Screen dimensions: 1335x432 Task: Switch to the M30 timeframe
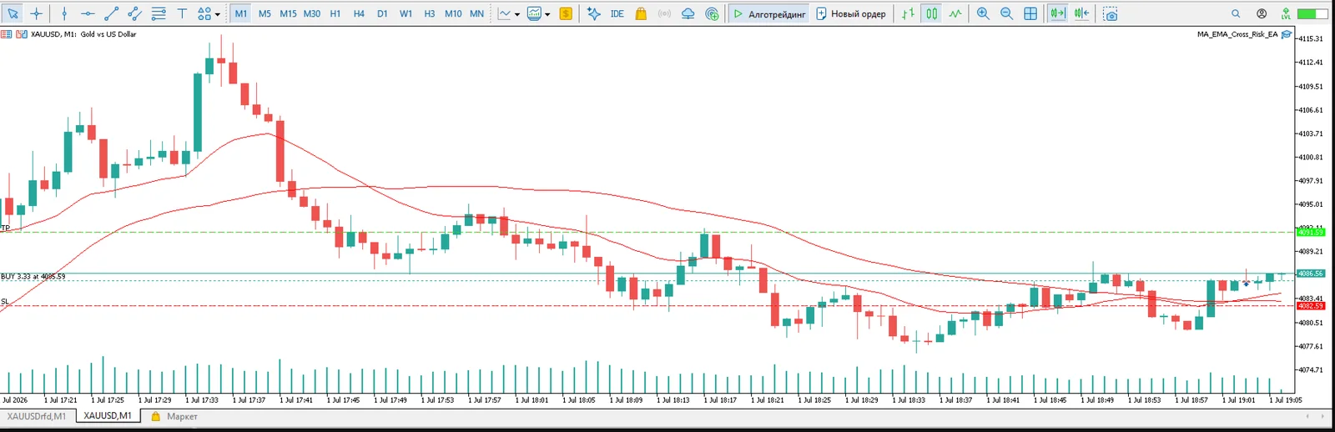tap(311, 13)
